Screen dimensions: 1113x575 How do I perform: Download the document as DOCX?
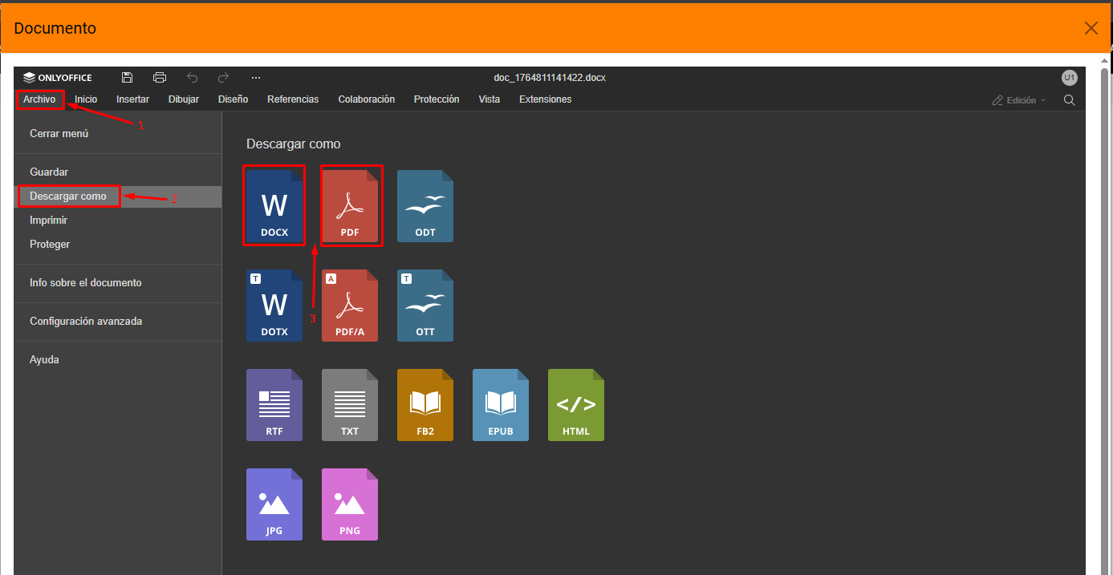point(274,206)
